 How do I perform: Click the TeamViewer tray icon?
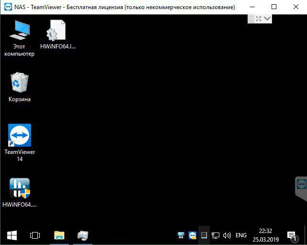193,235
